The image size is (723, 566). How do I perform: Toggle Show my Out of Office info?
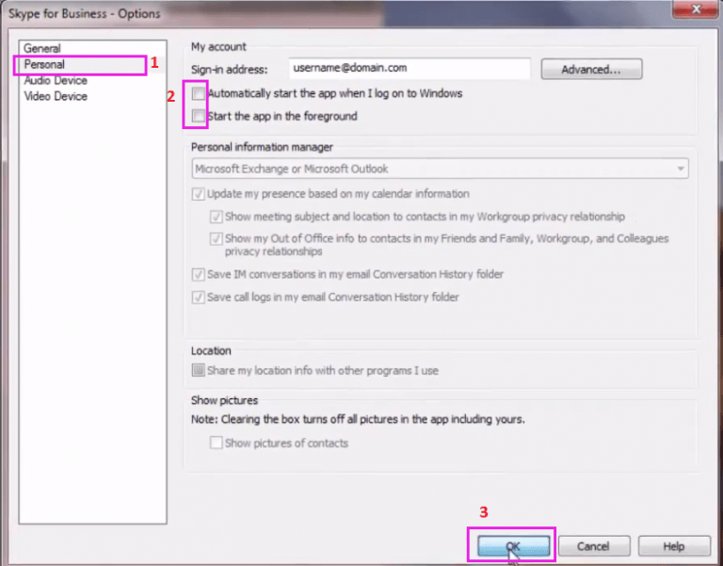[217, 238]
